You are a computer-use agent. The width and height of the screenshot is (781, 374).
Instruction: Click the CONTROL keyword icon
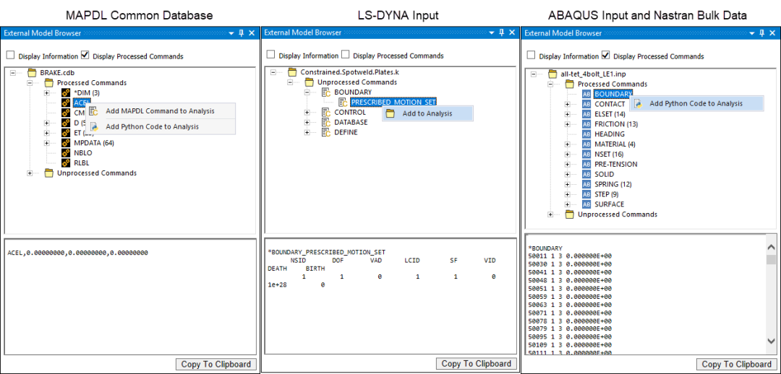326,113
